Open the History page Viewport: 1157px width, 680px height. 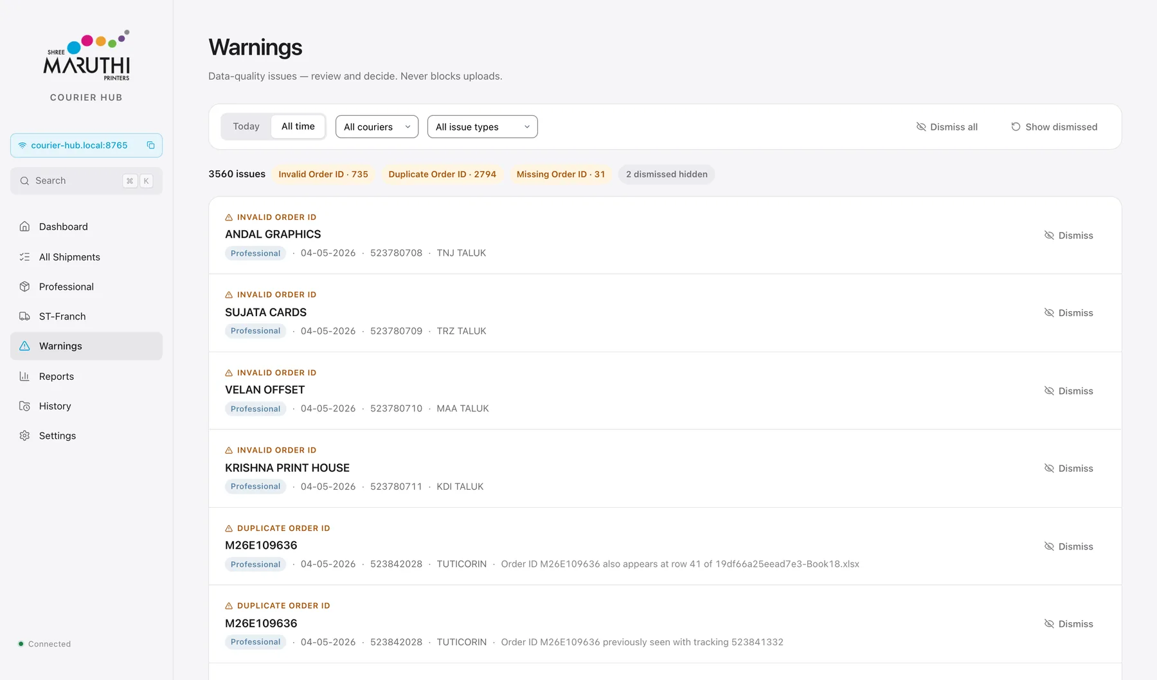coord(86,406)
